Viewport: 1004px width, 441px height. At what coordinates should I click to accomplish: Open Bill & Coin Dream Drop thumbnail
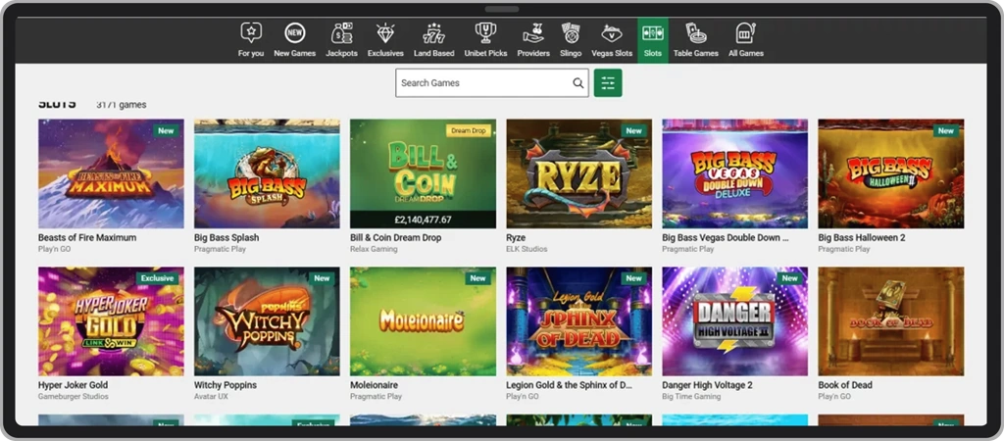pyautogui.click(x=423, y=173)
